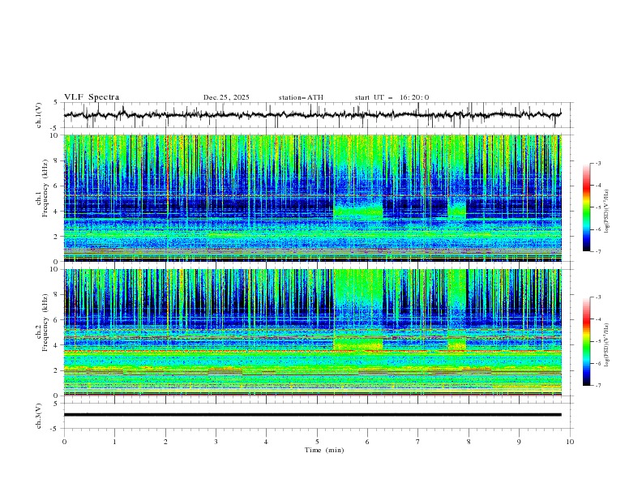Image resolution: width=642 pixels, height=496 pixels.
Task: Click the ch.1(V) waveform axis label
Action: [x=39, y=115]
